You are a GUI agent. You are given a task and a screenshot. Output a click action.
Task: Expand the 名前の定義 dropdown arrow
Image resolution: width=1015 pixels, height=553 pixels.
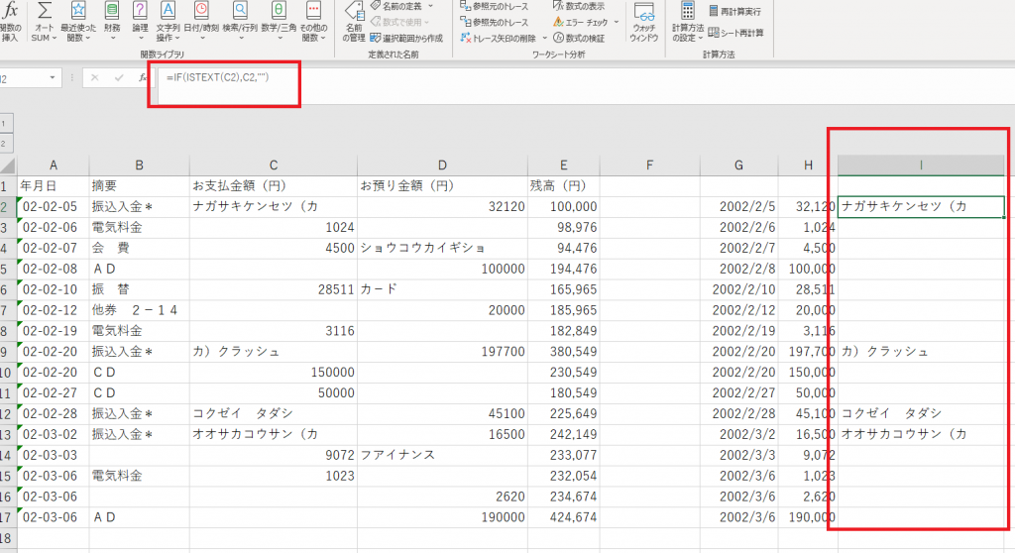(430, 6)
